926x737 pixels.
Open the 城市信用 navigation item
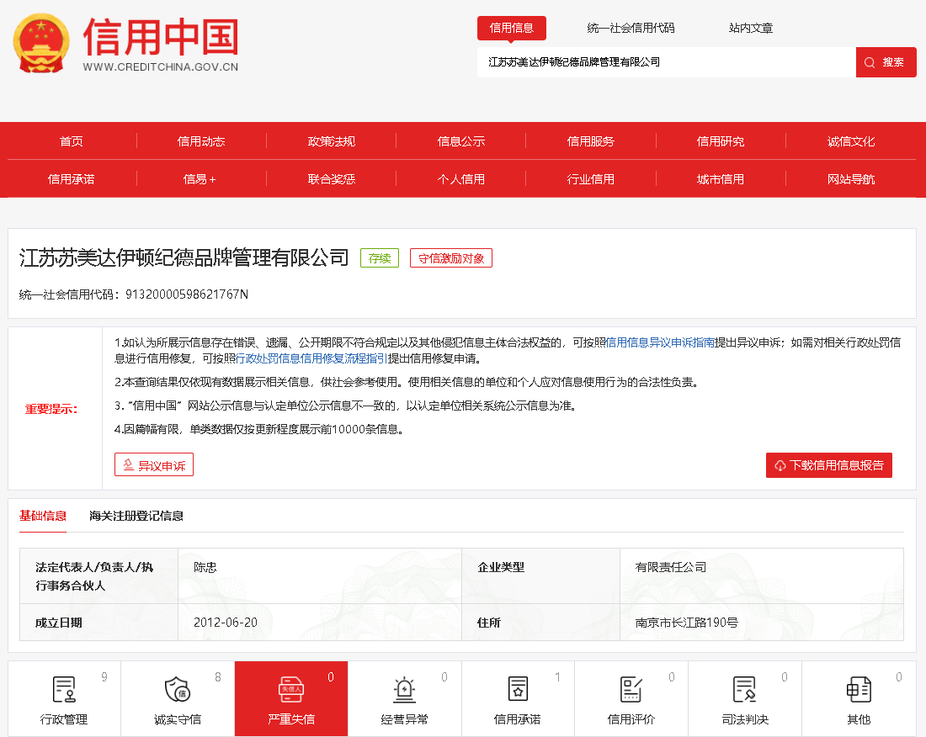point(721,179)
